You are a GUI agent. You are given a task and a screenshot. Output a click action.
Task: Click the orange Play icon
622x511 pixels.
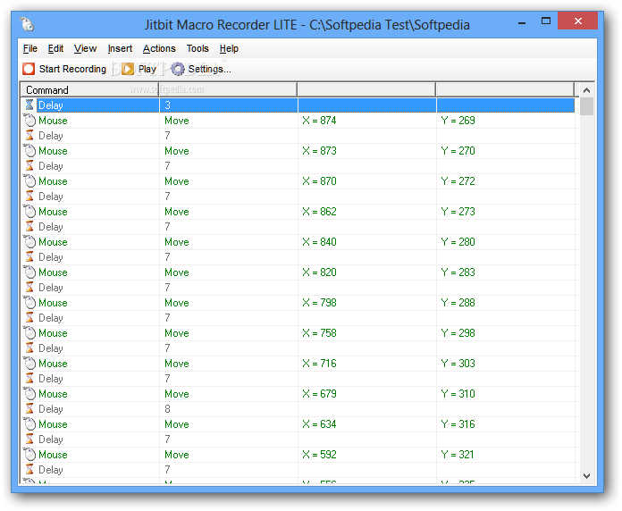pyautogui.click(x=127, y=69)
